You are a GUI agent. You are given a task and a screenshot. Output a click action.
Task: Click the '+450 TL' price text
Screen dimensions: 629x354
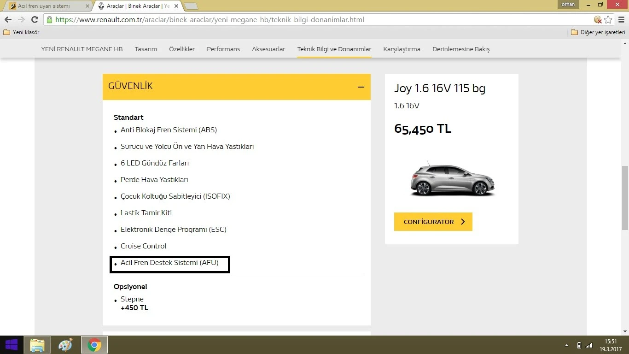[x=134, y=308]
